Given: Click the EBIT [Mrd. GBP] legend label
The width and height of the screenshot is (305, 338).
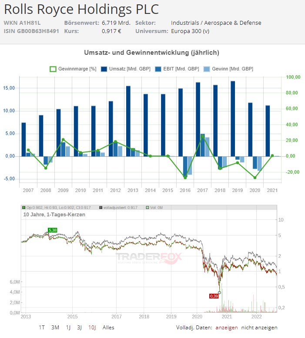Looking at the screenshot, I should [181, 69].
